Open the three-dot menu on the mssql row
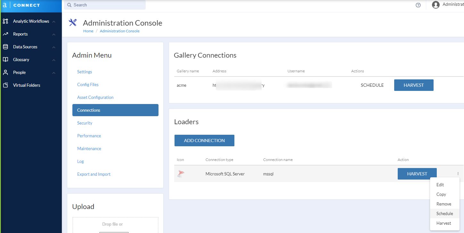Image resolution: width=464 pixels, height=233 pixels. 458,173
